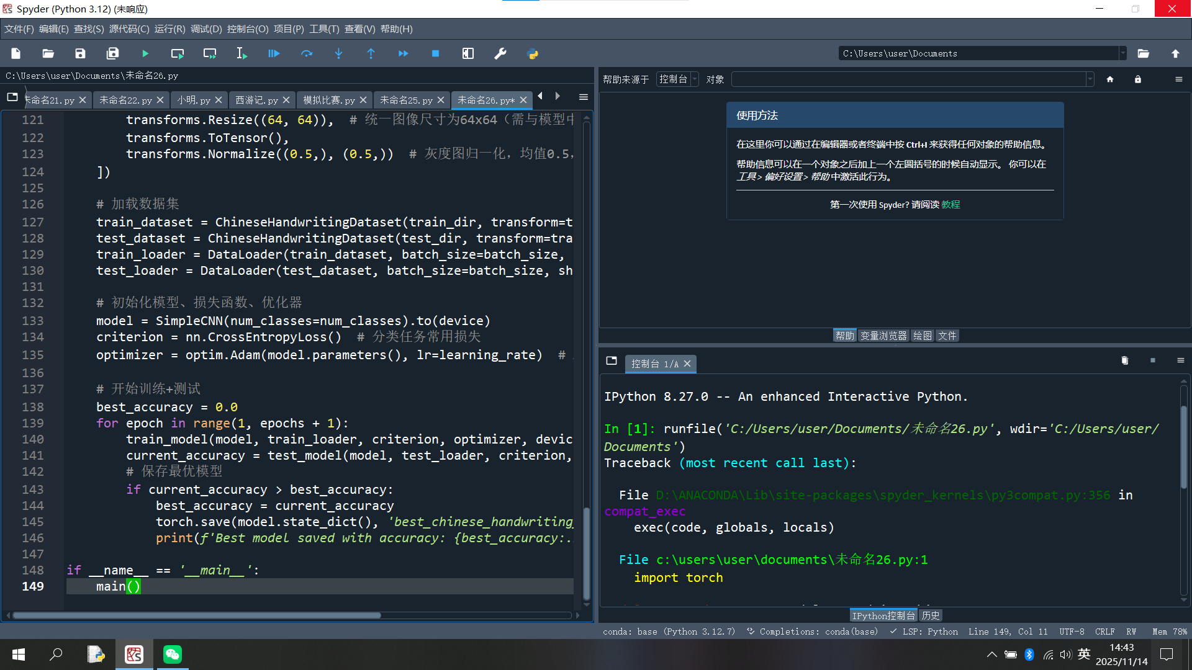The height and width of the screenshot is (670, 1192).
Task: Open Preferences with the wrench icon
Action: [x=500, y=54]
